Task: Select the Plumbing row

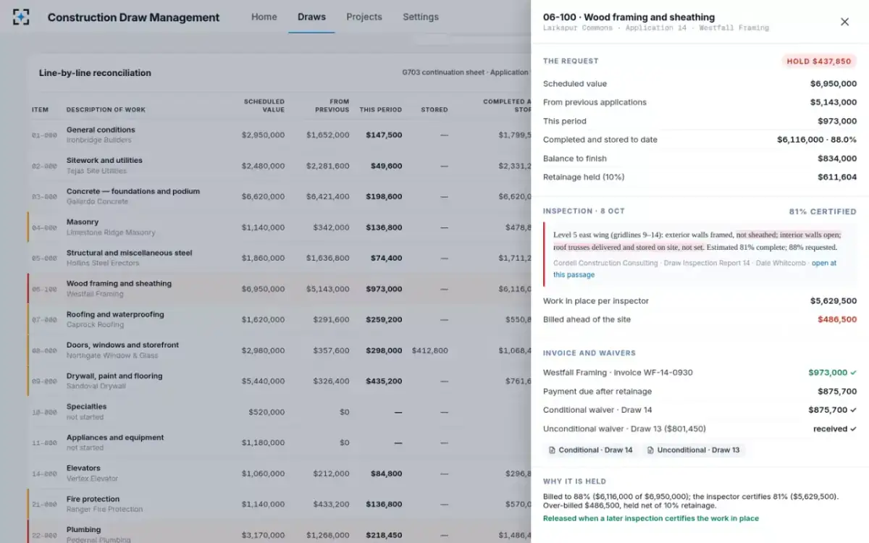Action: [280, 532]
